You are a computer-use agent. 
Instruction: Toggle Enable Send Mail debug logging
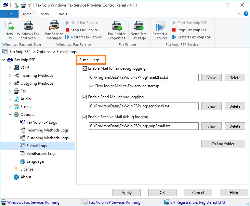(x=85, y=97)
